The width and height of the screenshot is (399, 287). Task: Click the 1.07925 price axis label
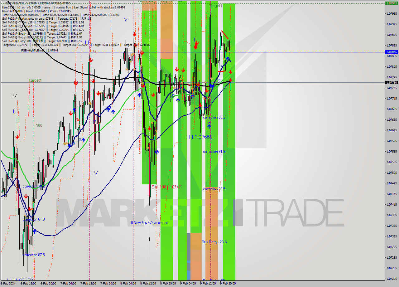(x=392, y=24)
